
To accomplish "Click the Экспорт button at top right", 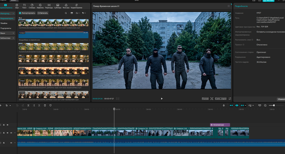I will pos(268,1).
